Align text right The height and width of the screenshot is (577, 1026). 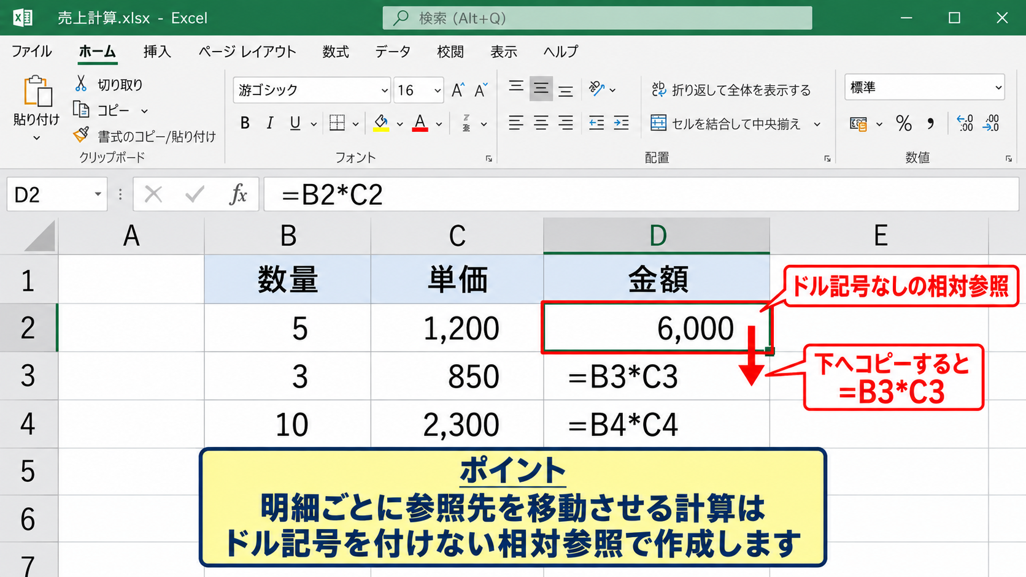click(x=566, y=123)
